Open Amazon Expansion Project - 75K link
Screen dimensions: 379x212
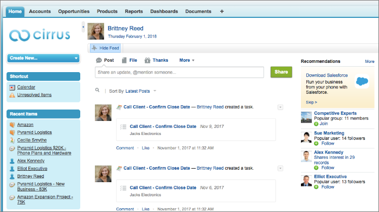coord(45,200)
